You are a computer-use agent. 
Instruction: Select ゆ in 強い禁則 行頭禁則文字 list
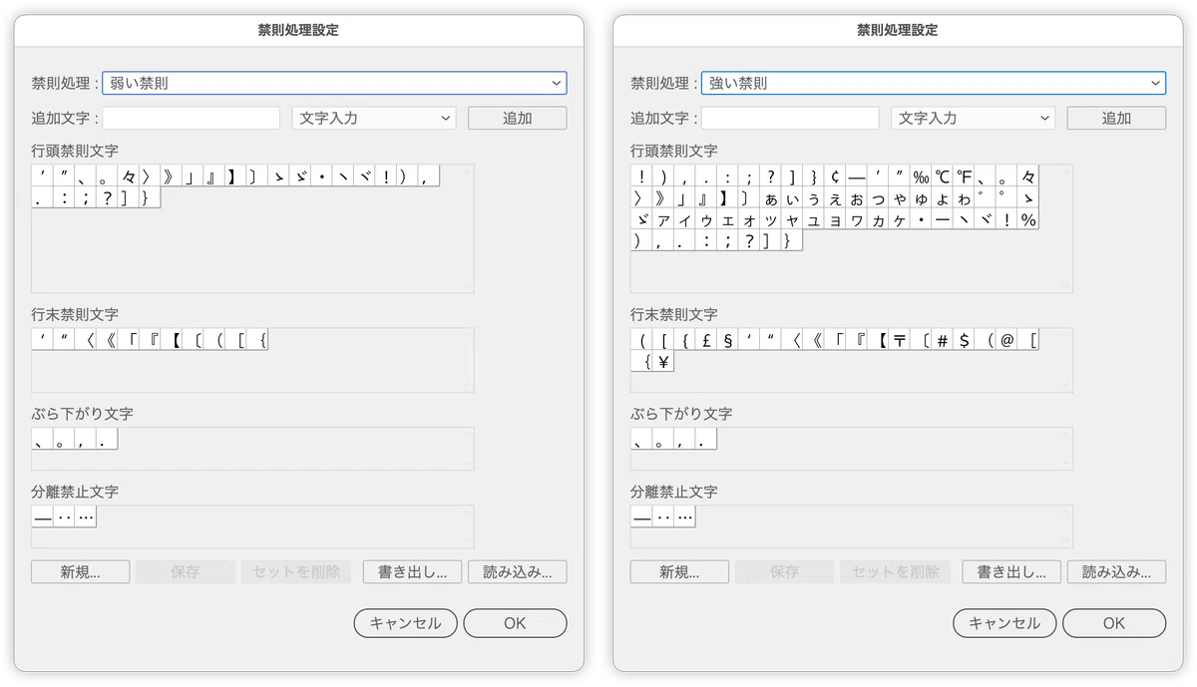921,197
